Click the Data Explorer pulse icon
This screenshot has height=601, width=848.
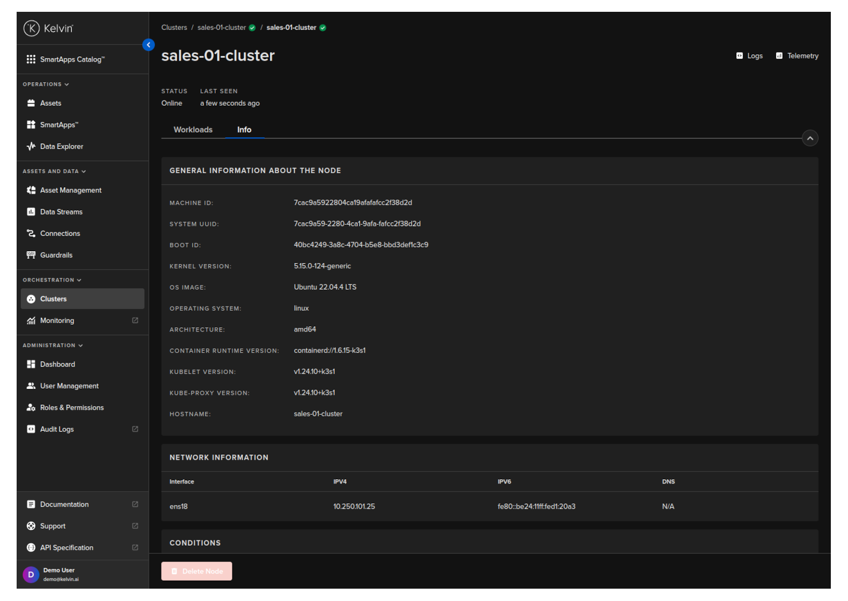click(x=31, y=146)
